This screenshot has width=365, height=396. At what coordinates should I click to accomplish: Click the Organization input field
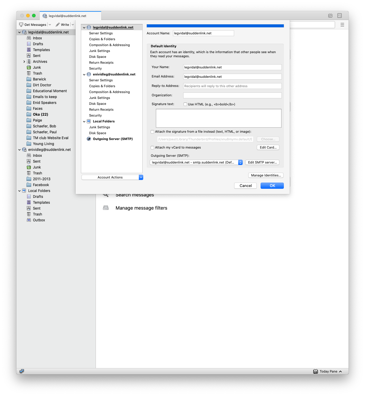click(232, 95)
